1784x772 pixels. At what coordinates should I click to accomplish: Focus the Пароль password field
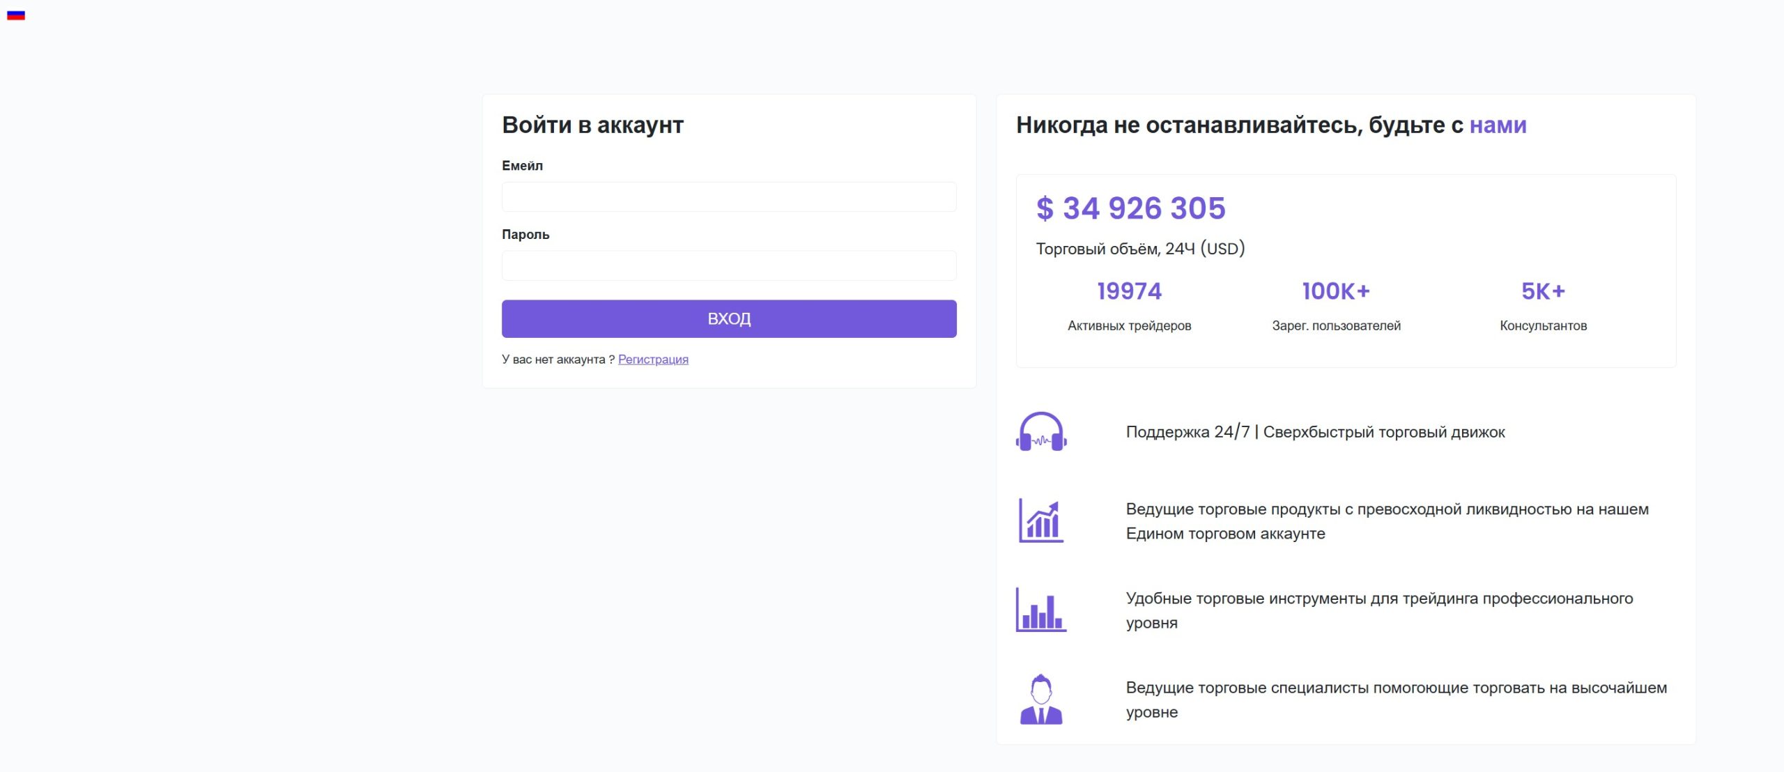[x=729, y=266]
